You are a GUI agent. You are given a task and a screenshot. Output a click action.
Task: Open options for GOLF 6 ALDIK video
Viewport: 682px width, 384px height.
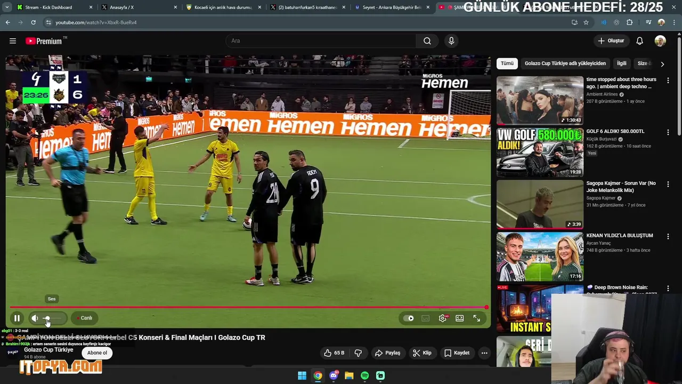click(x=668, y=132)
